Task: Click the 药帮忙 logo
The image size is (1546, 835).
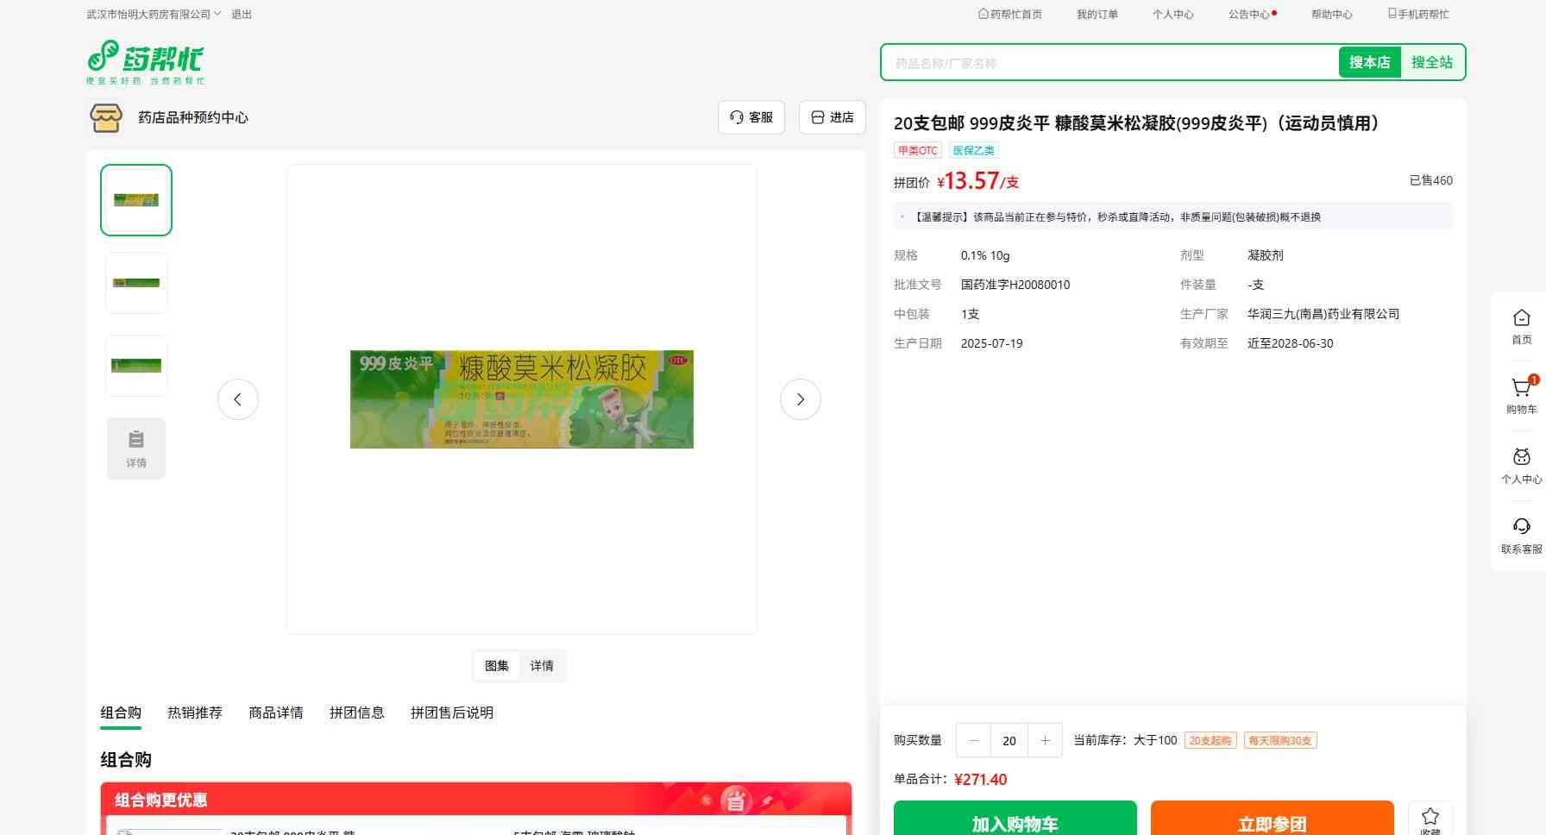Action: pos(145,62)
